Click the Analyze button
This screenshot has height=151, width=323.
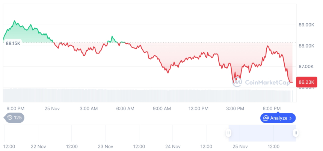(278, 118)
